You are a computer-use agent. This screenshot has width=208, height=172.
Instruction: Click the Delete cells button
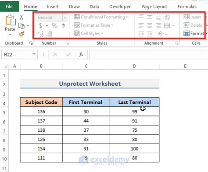(x=193, y=25)
